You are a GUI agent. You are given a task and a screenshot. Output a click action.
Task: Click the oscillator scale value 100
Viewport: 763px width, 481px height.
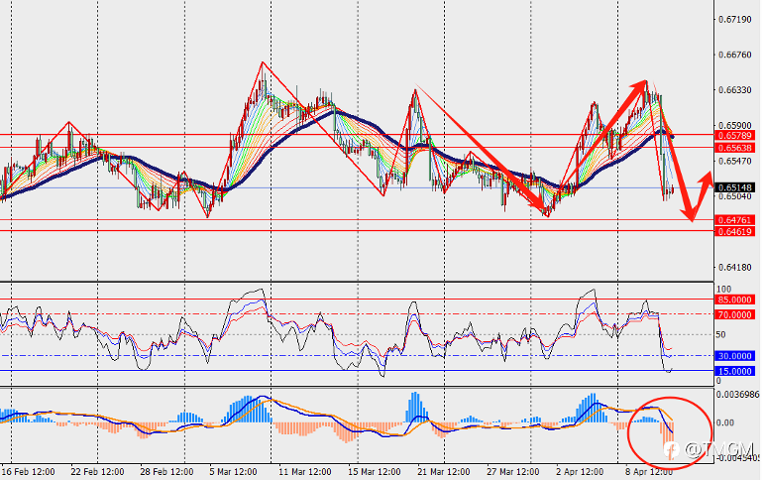point(723,290)
